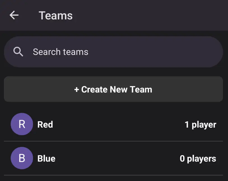Click the letter B inside Blue's avatar

22,158
